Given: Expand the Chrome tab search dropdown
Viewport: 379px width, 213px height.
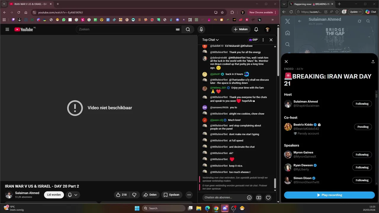Looking at the screenshot, I should [x=4, y=4].
